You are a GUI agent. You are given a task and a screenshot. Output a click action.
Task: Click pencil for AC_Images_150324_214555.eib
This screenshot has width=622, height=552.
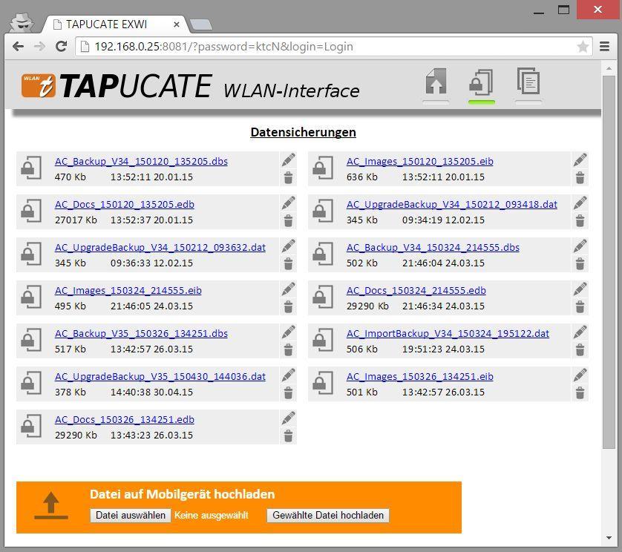289,289
